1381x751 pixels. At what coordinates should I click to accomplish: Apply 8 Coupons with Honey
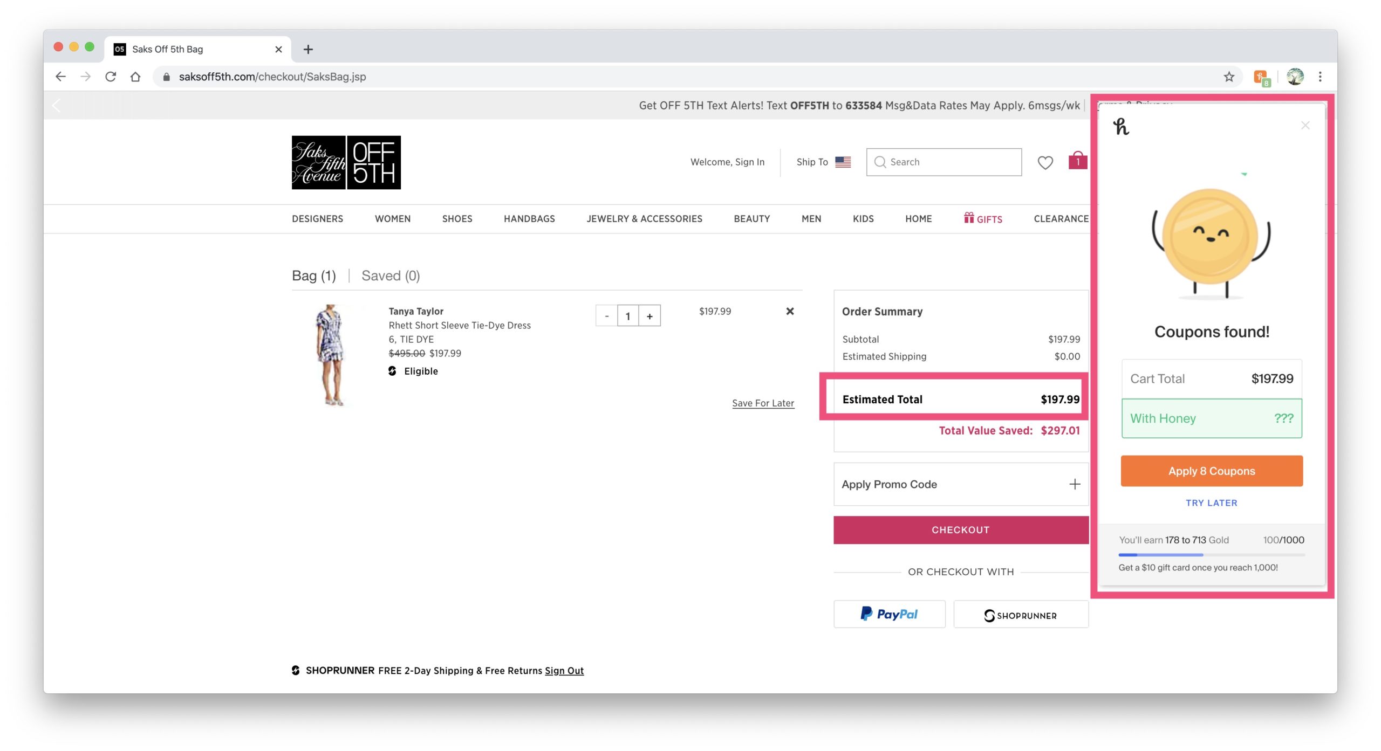pos(1212,471)
